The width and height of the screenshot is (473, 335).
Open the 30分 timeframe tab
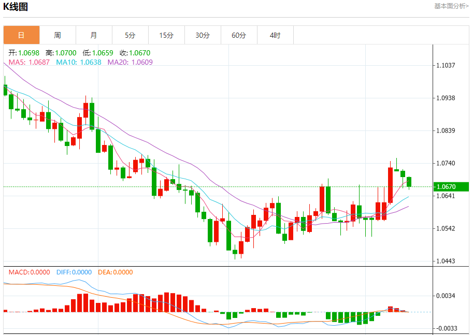(203, 35)
